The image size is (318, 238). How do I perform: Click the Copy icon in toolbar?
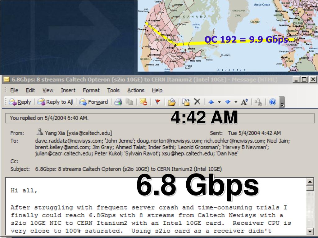pyautogui.click(x=129, y=102)
